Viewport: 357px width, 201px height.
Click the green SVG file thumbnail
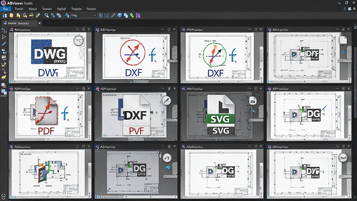[221, 115]
